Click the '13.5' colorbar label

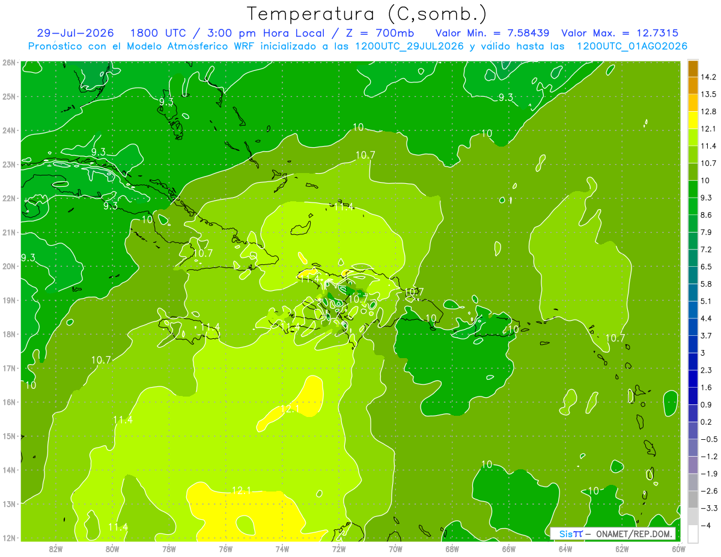coord(708,94)
